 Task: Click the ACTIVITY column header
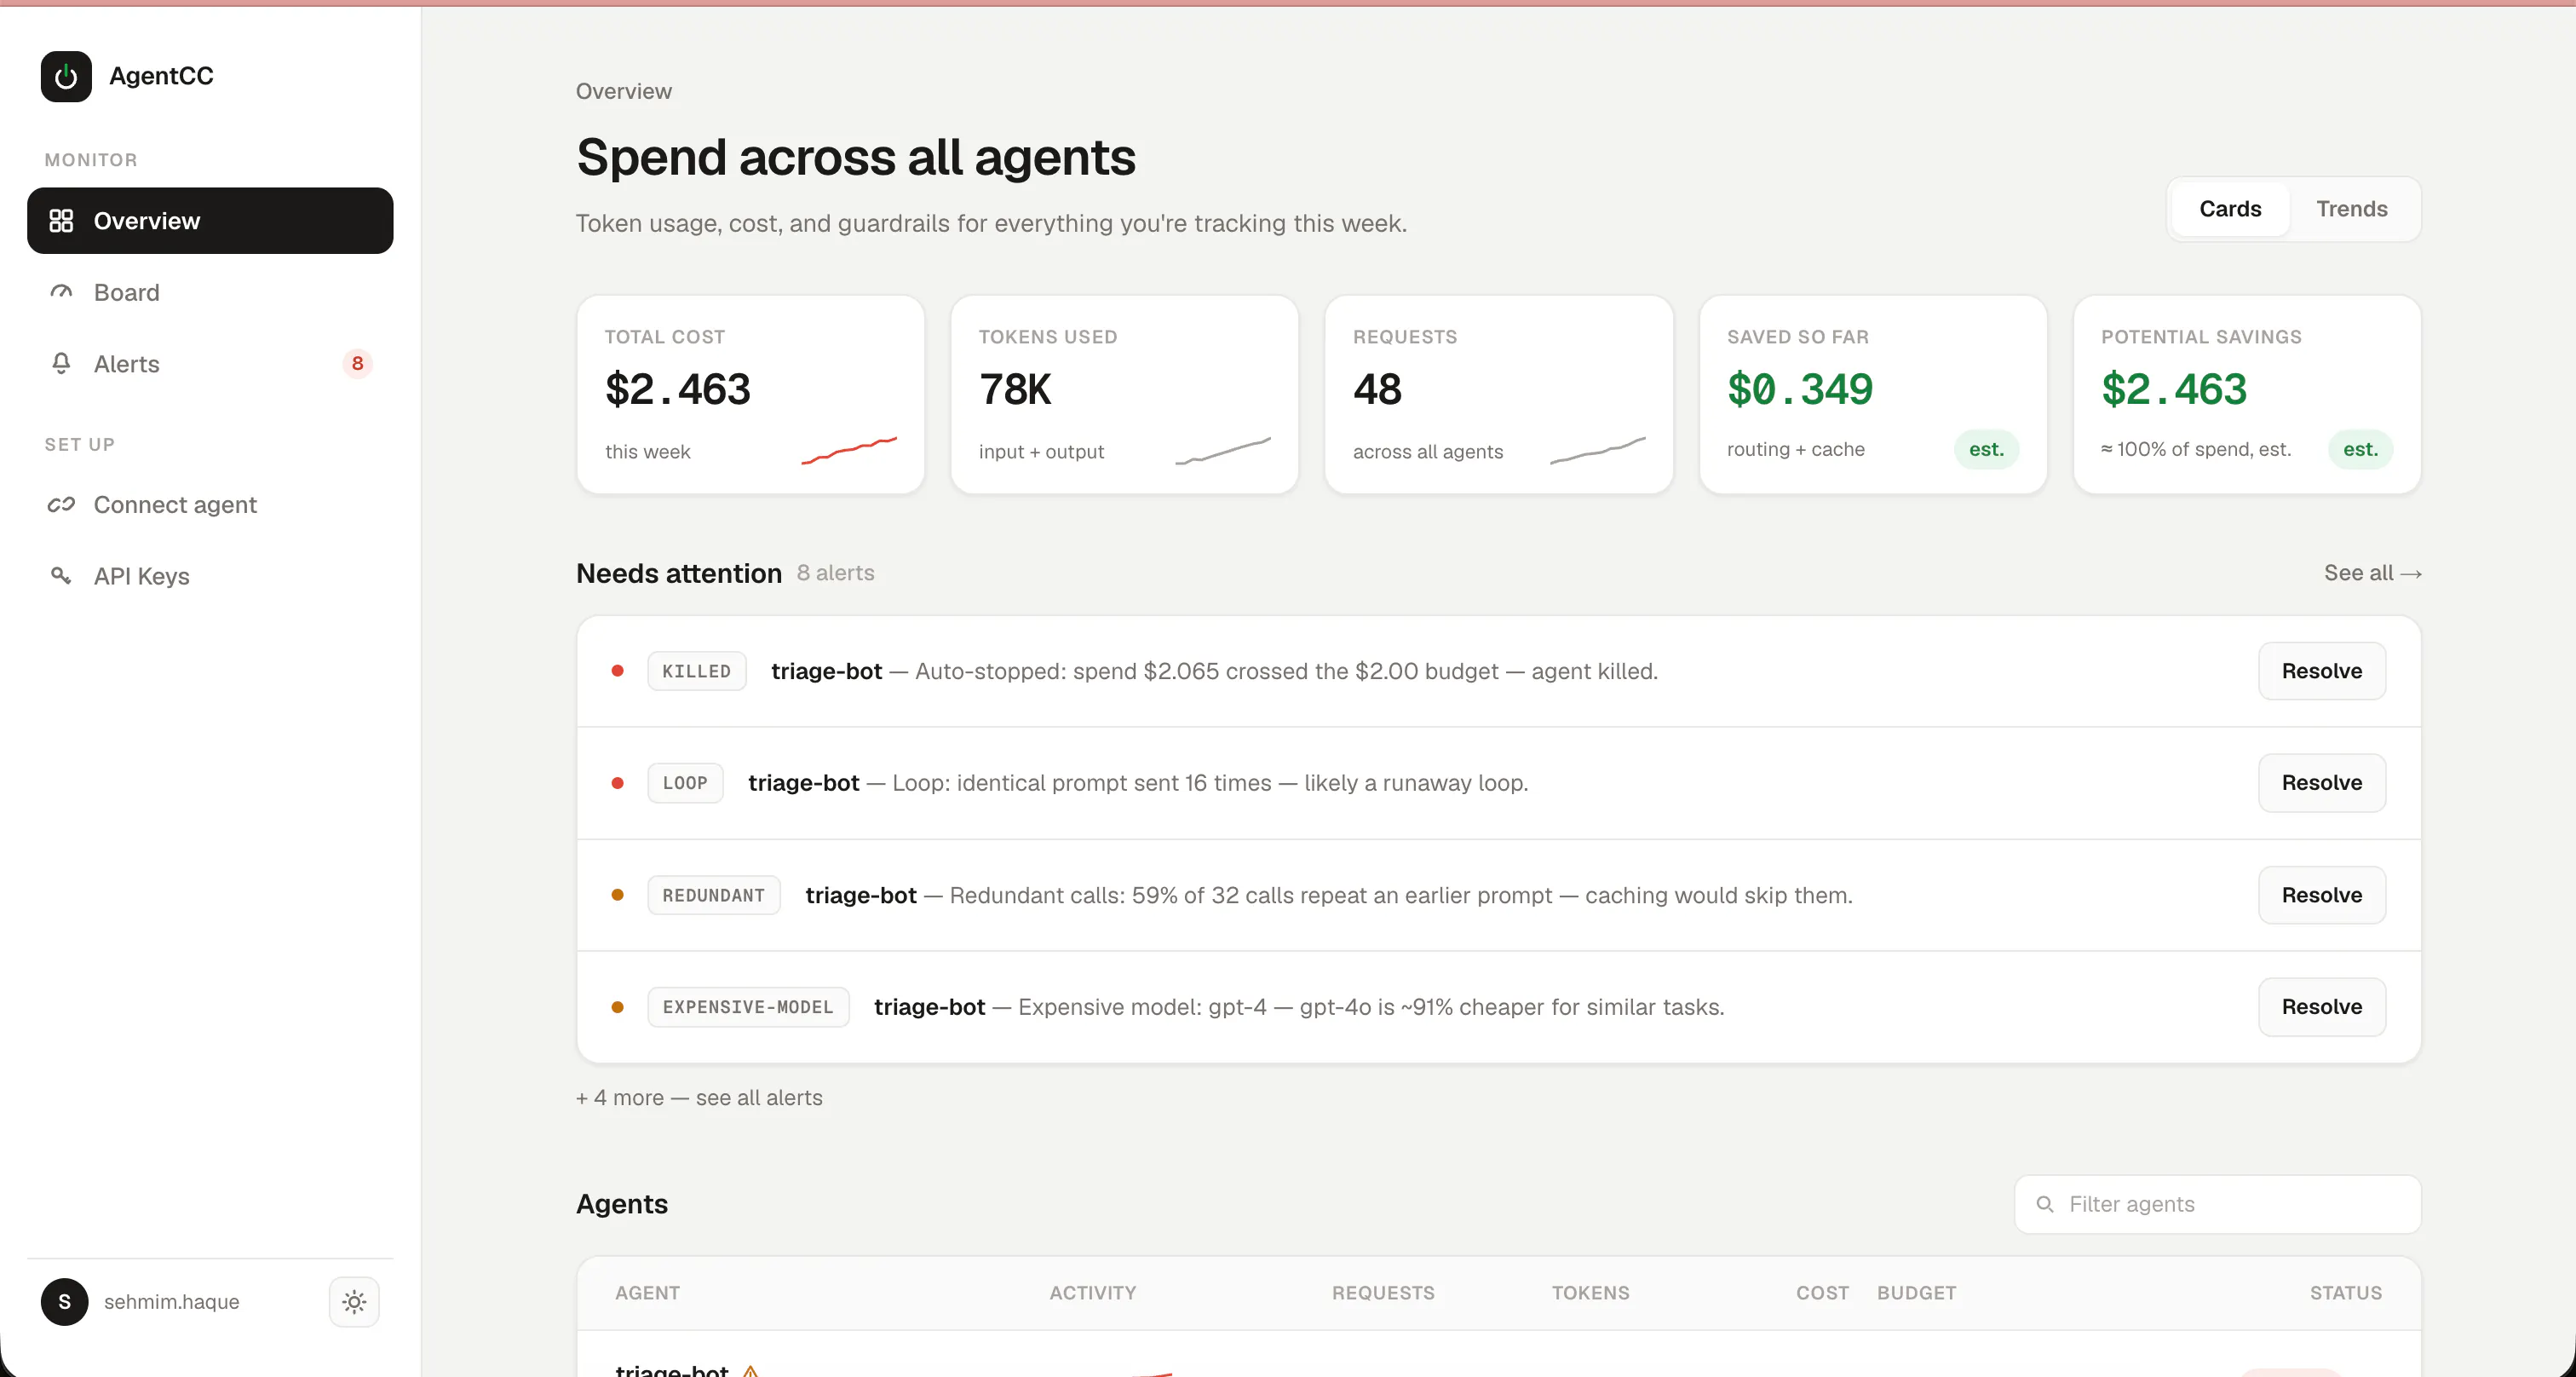[x=1092, y=1293]
